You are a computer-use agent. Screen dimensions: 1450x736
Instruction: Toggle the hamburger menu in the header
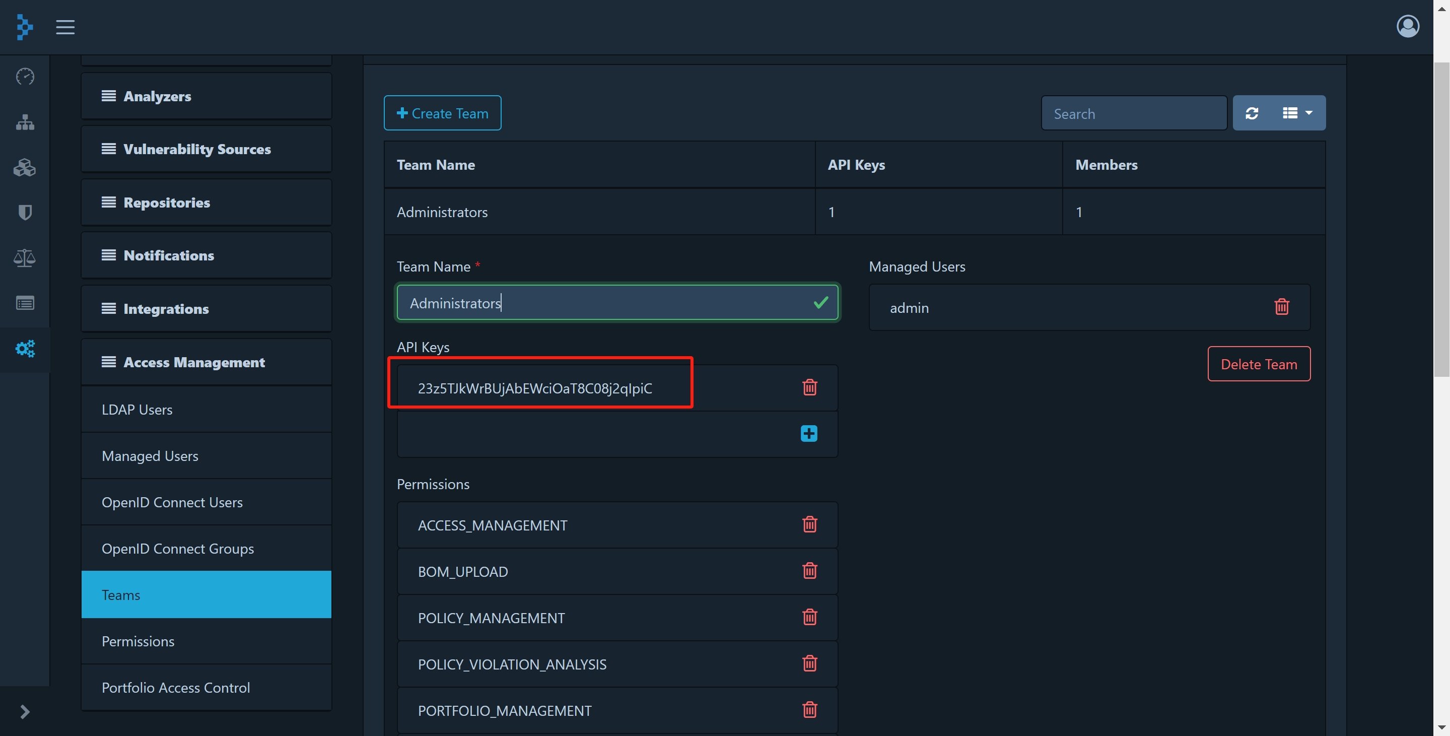65,27
